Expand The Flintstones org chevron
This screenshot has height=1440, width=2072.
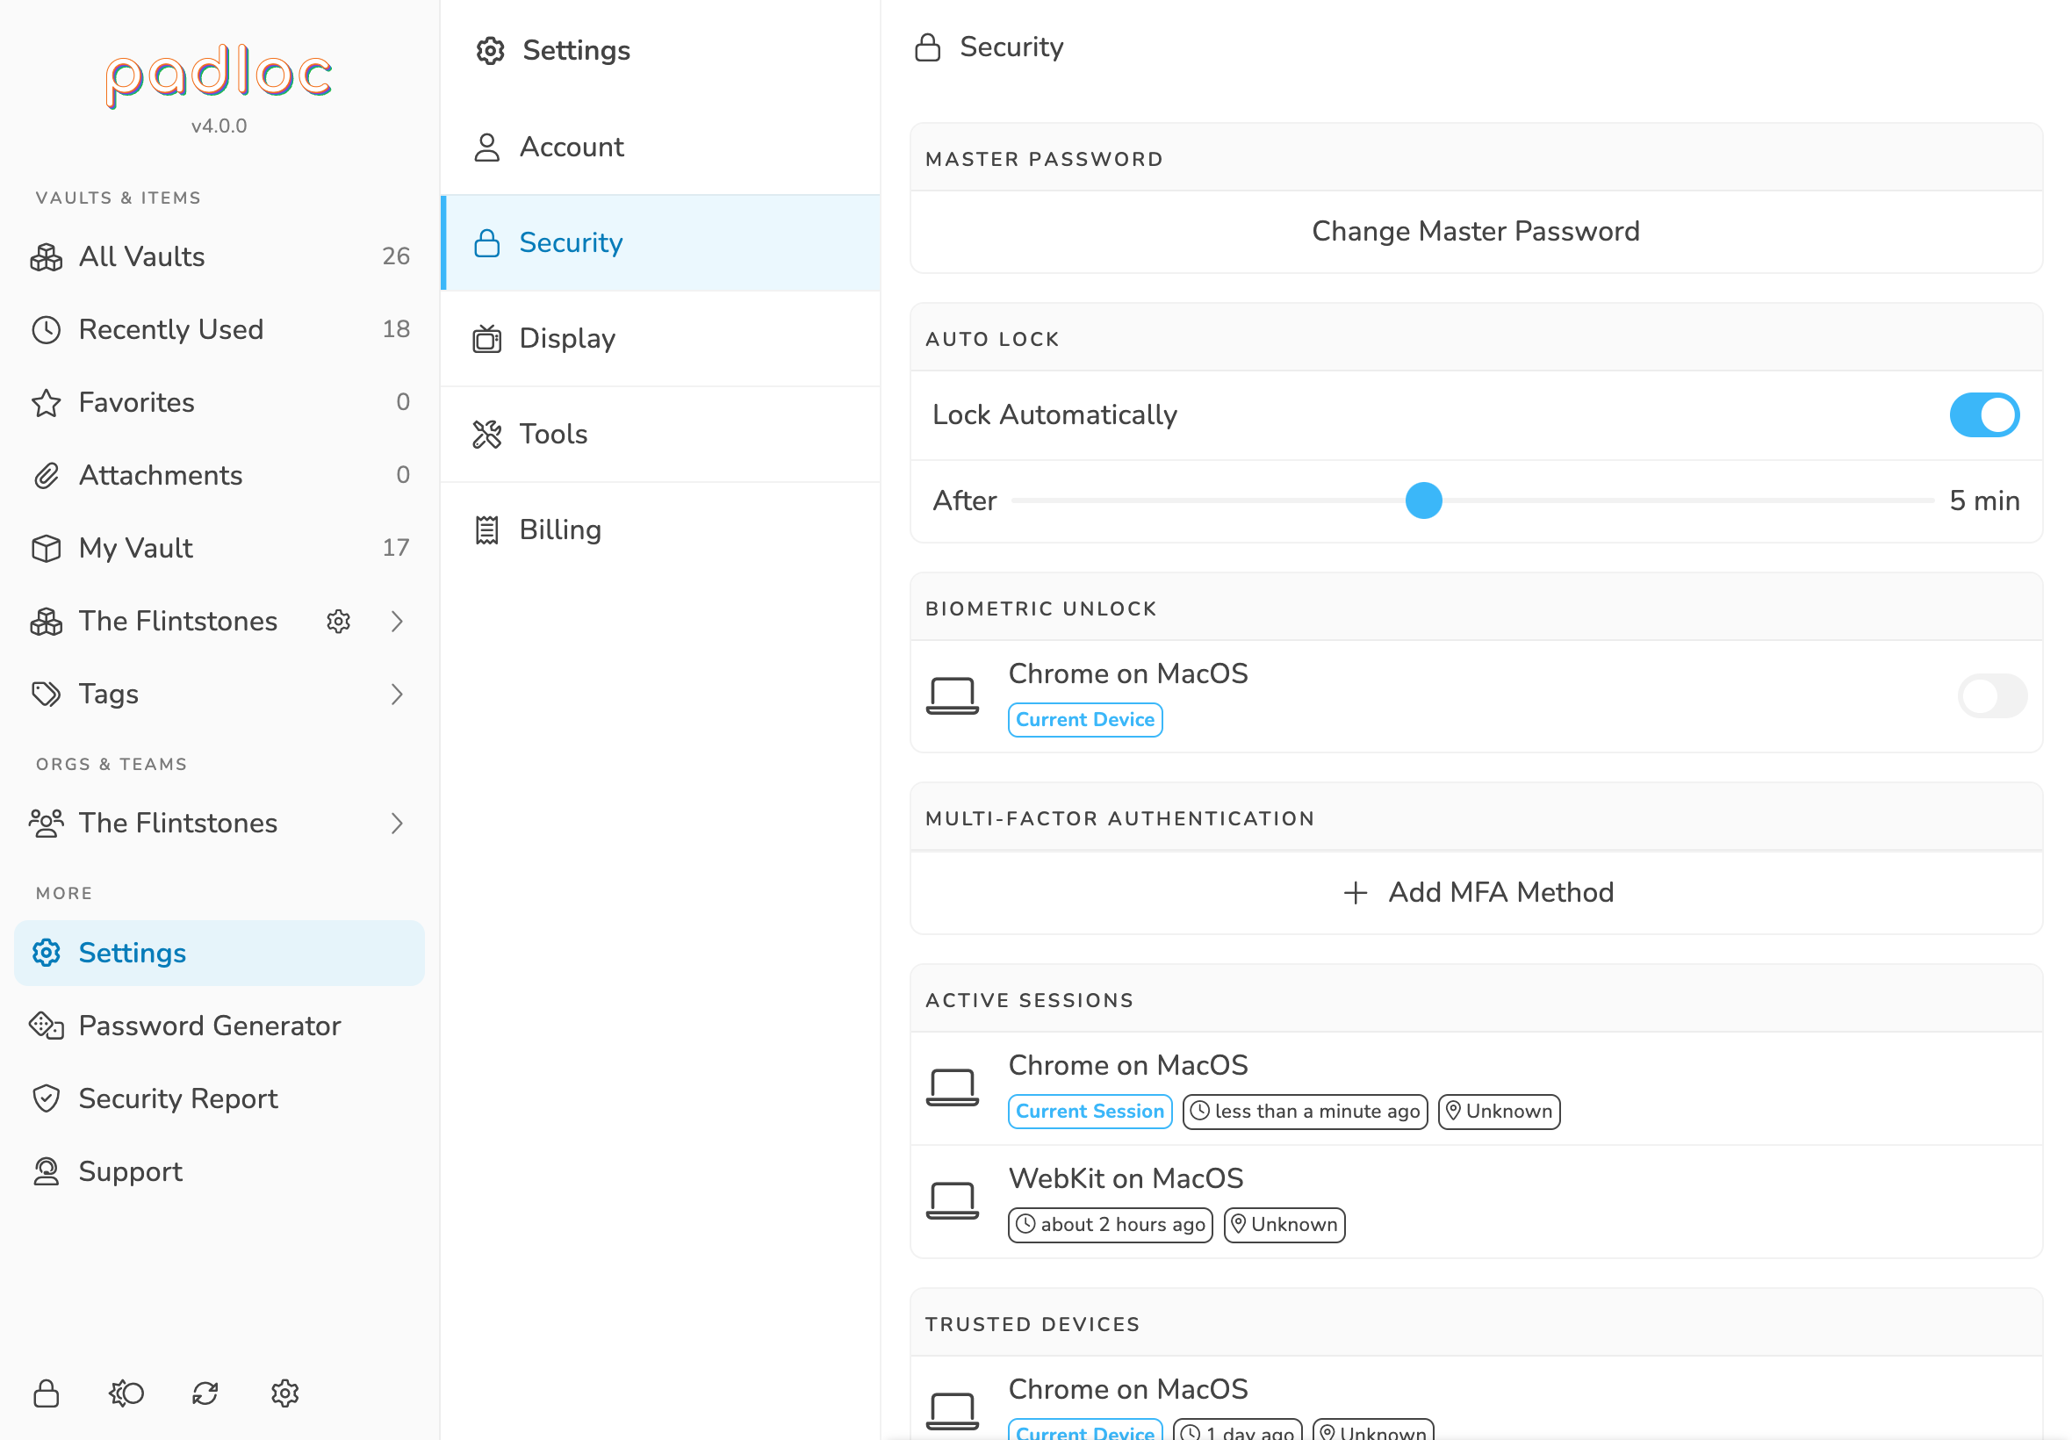[x=397, y=823]
